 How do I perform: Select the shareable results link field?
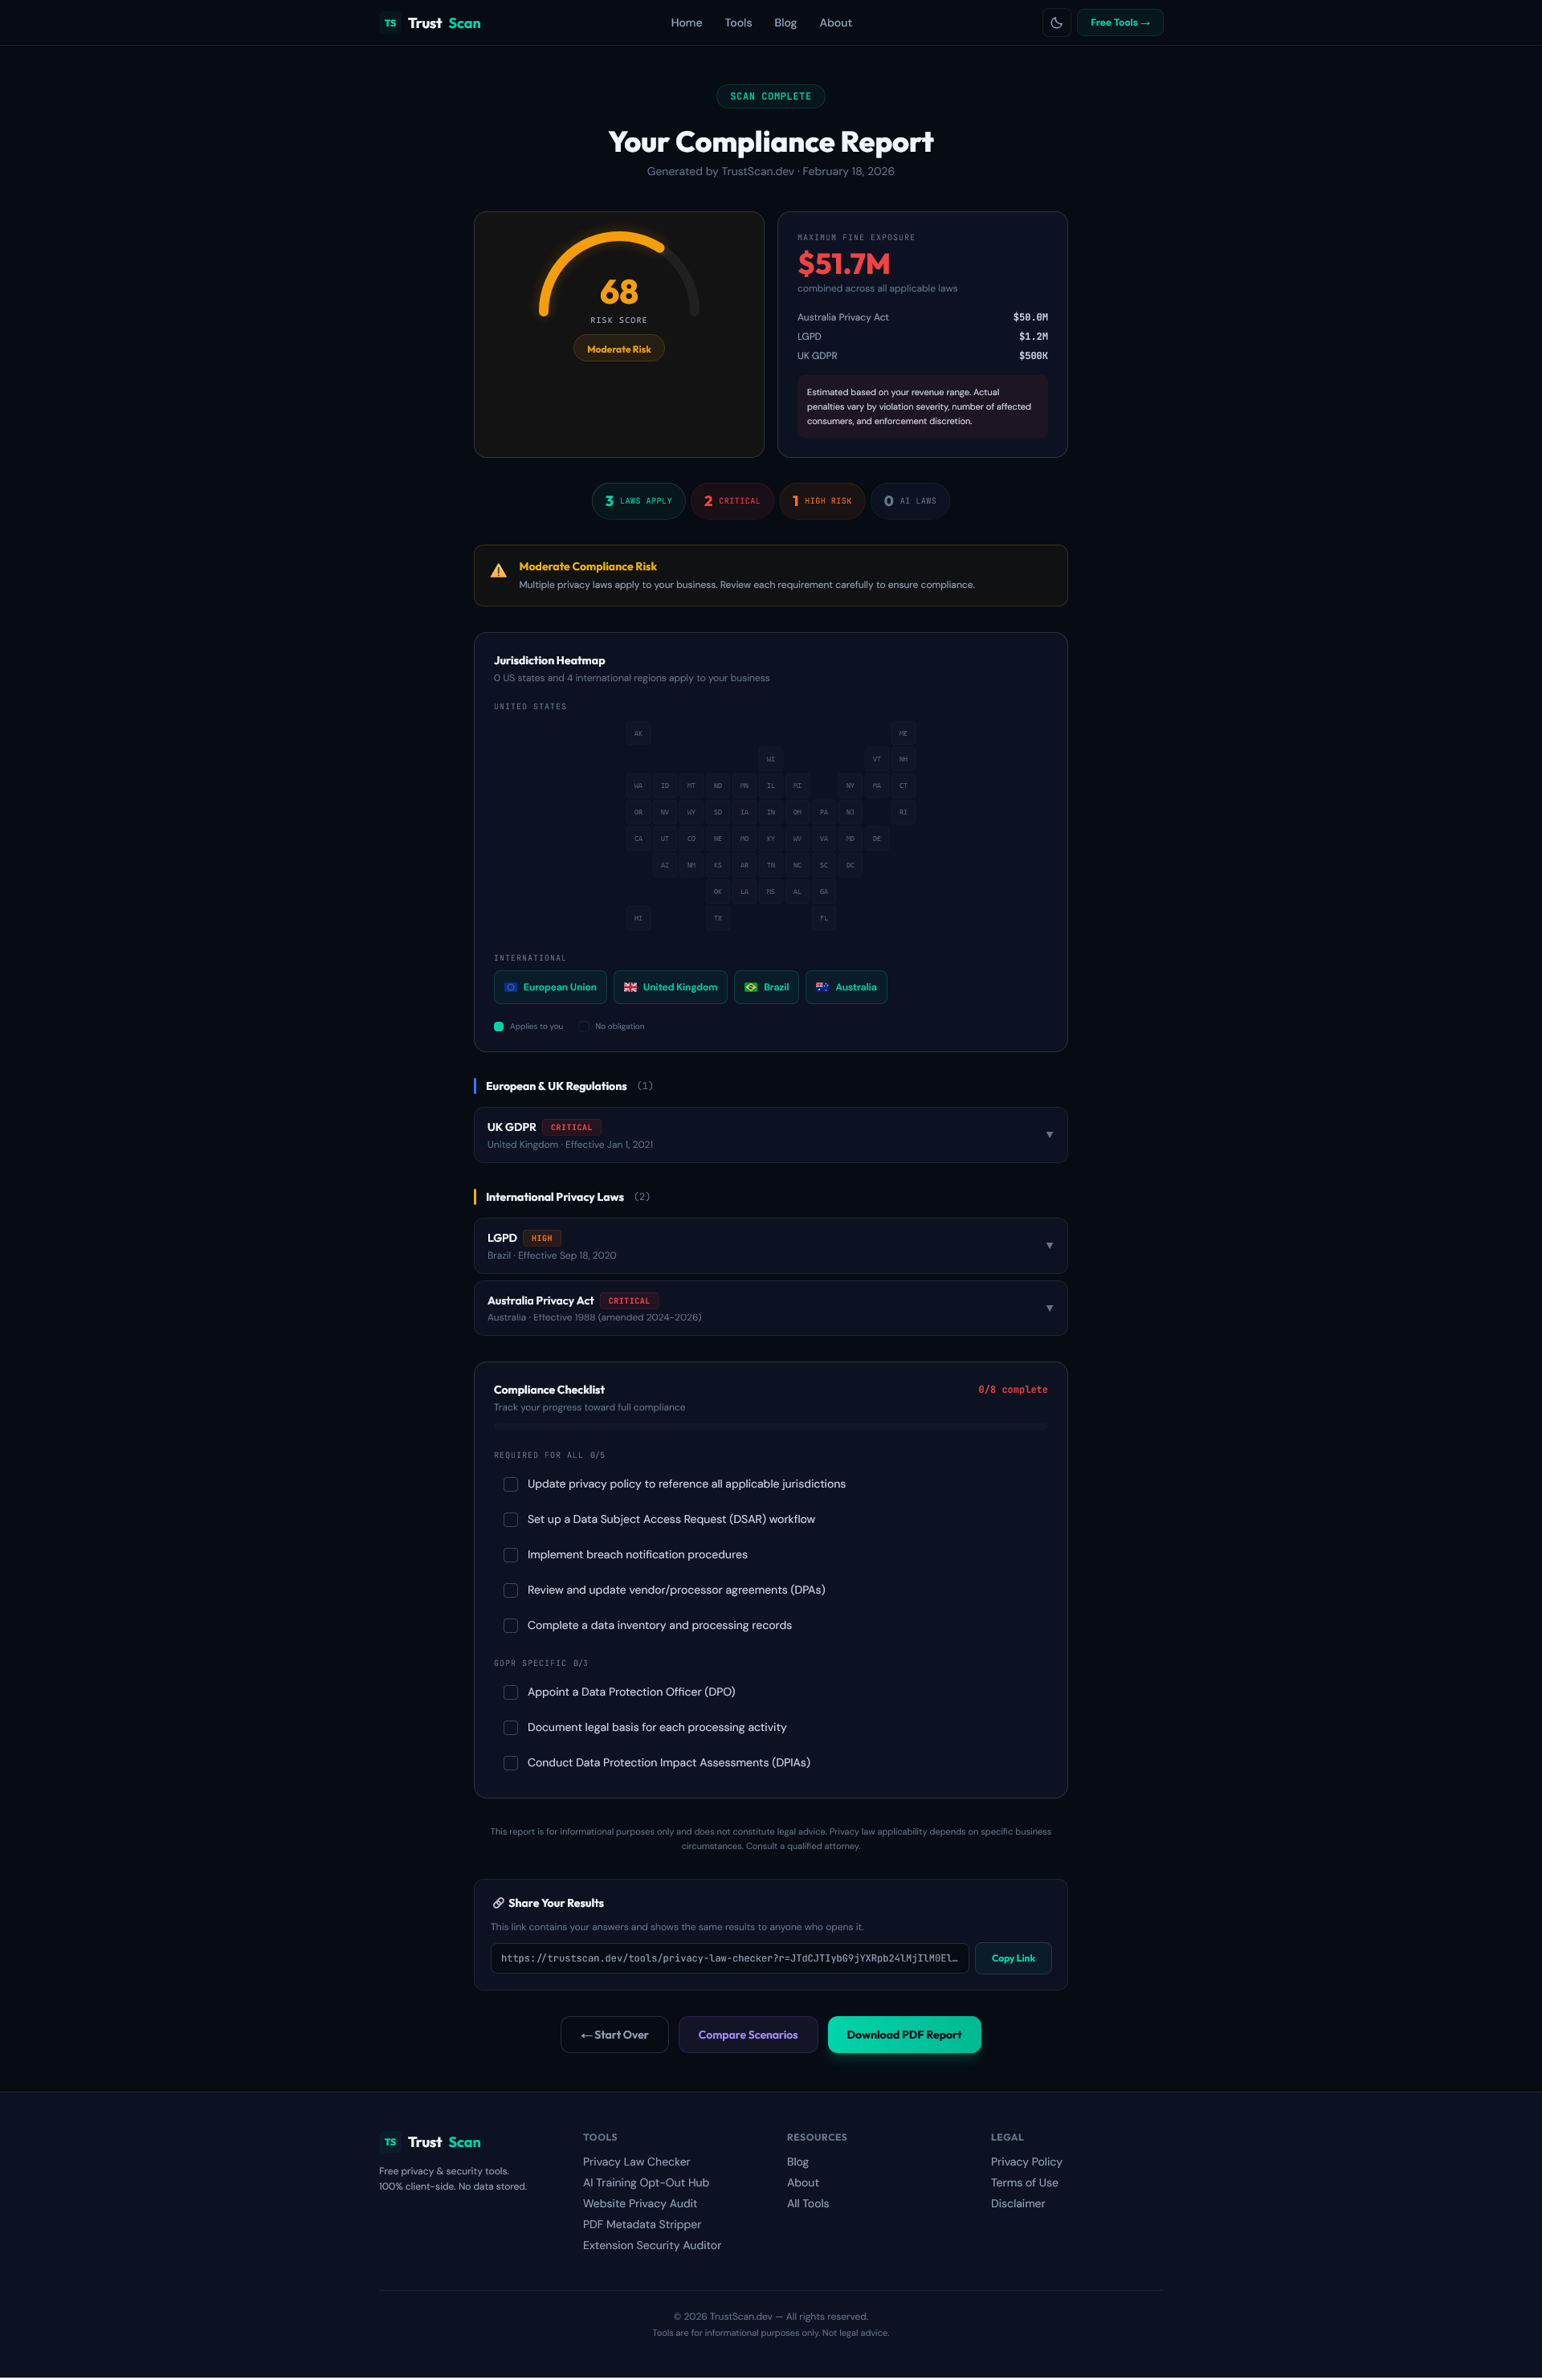[x=729, y=1958]
